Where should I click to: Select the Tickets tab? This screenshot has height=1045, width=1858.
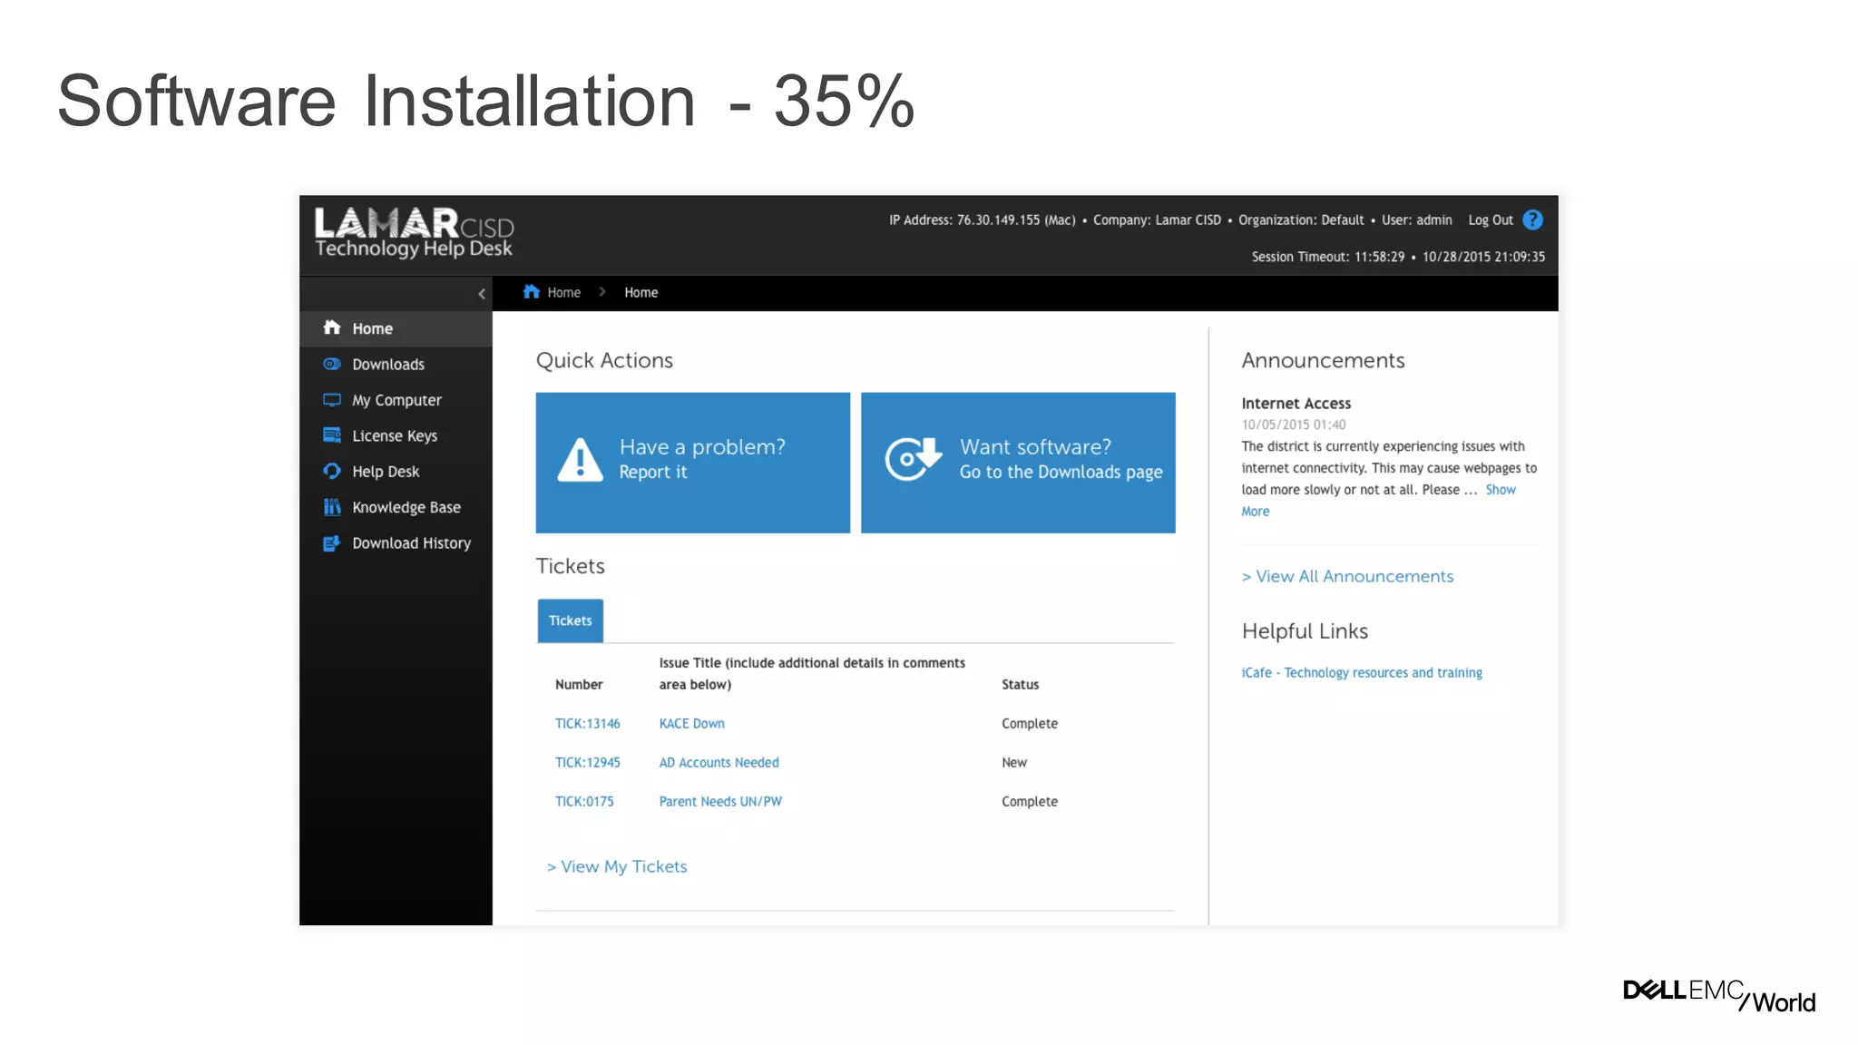(x=570, y=620)
